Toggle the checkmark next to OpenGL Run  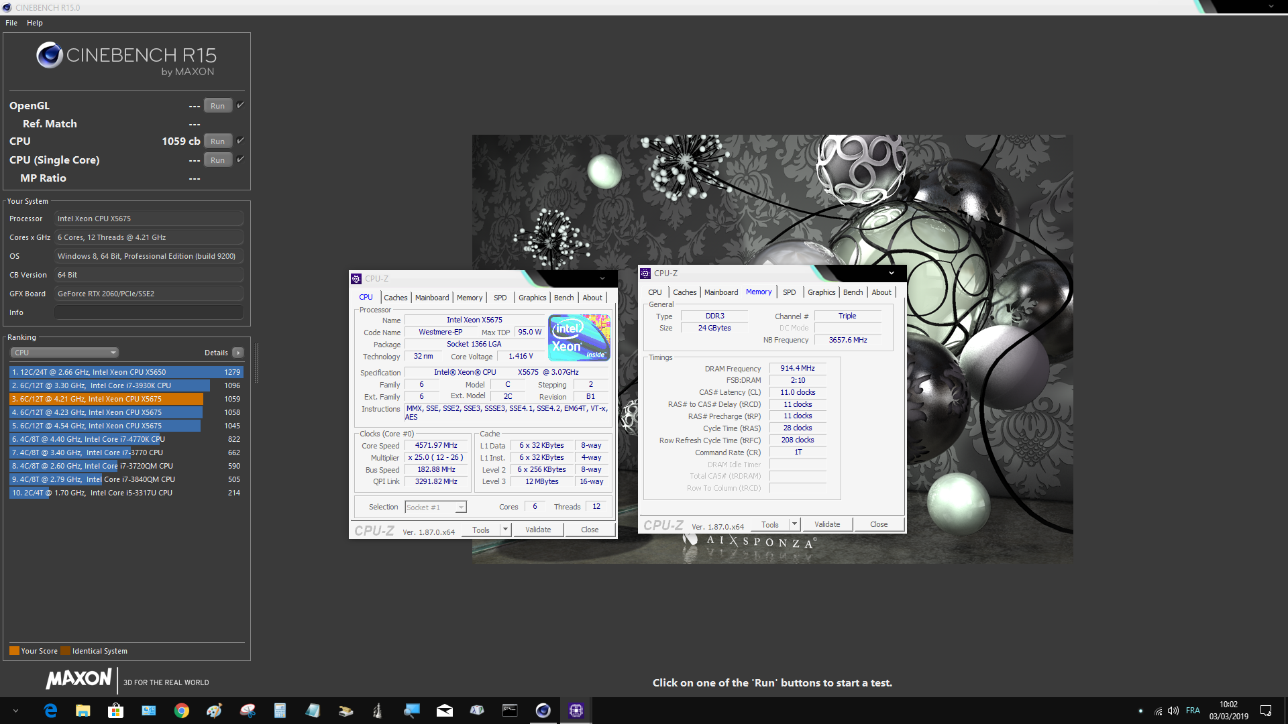point(239,105)
